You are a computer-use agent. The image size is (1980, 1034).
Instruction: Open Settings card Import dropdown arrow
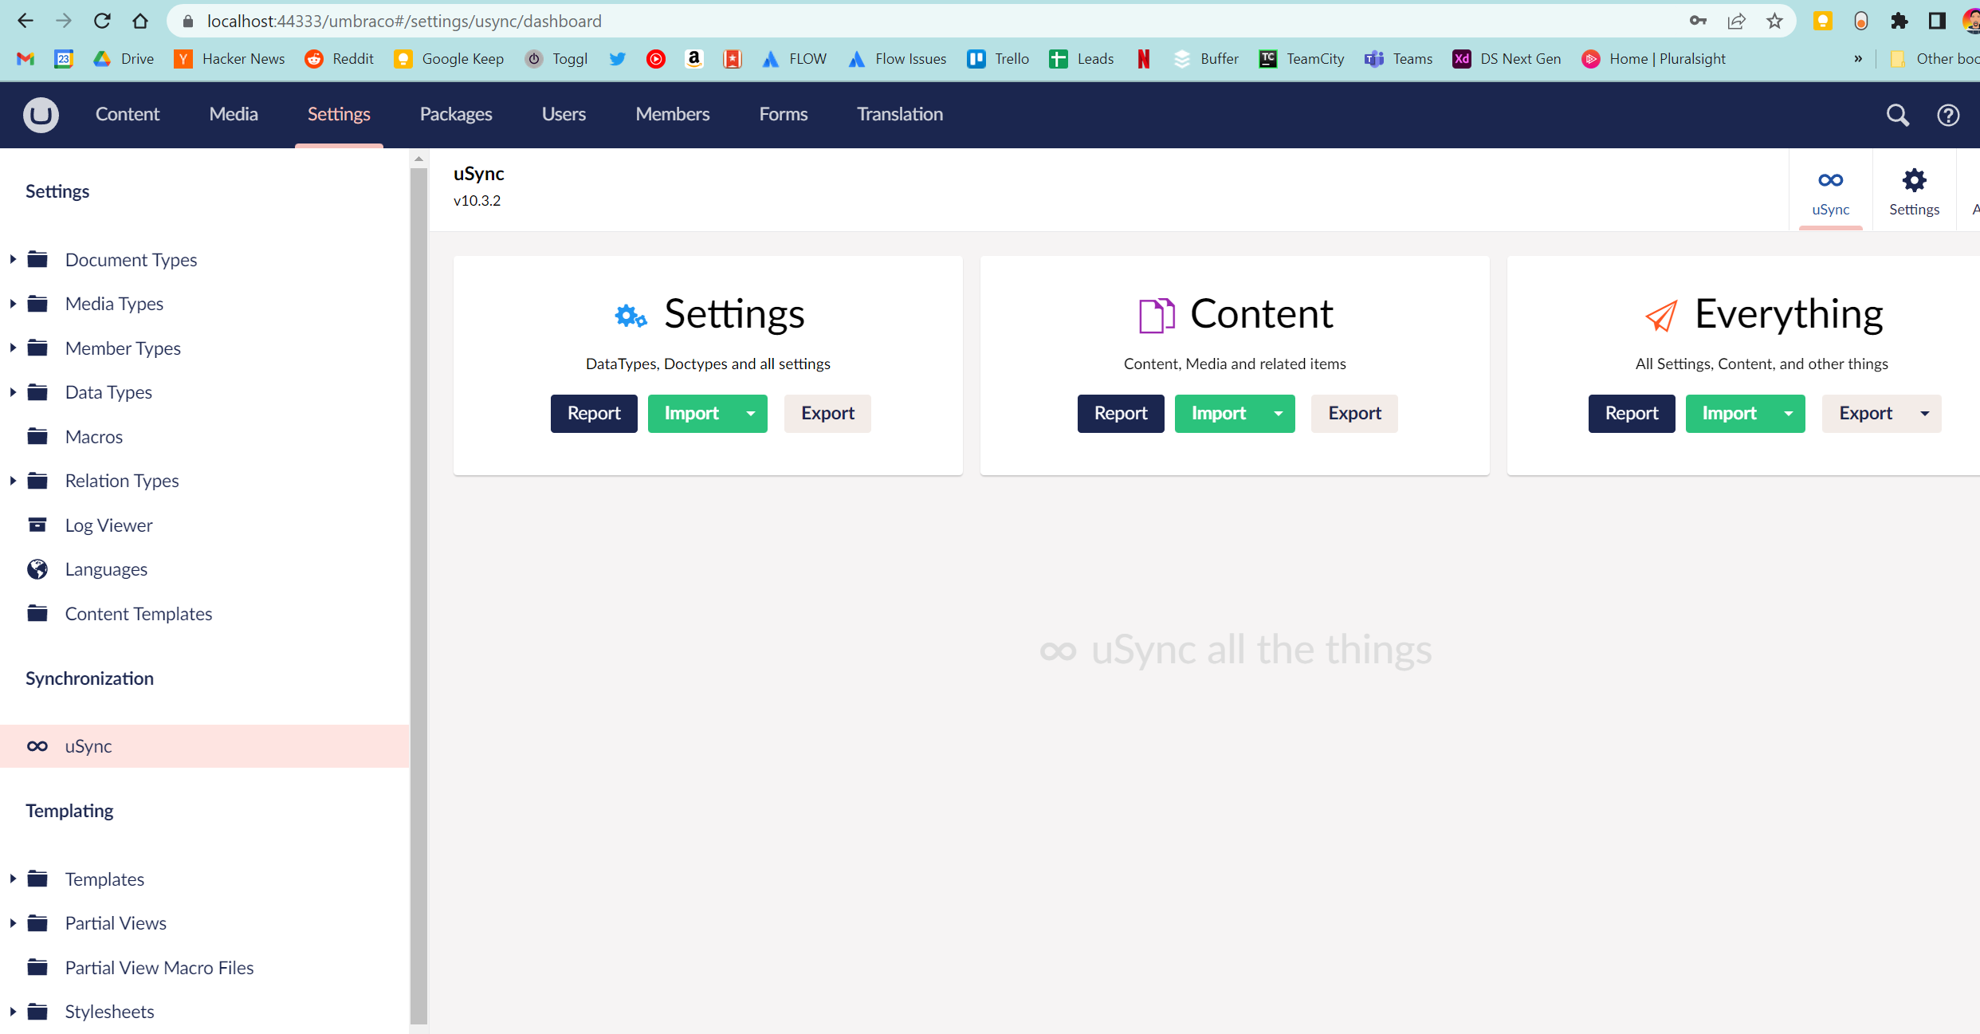(x=750, y=413)
